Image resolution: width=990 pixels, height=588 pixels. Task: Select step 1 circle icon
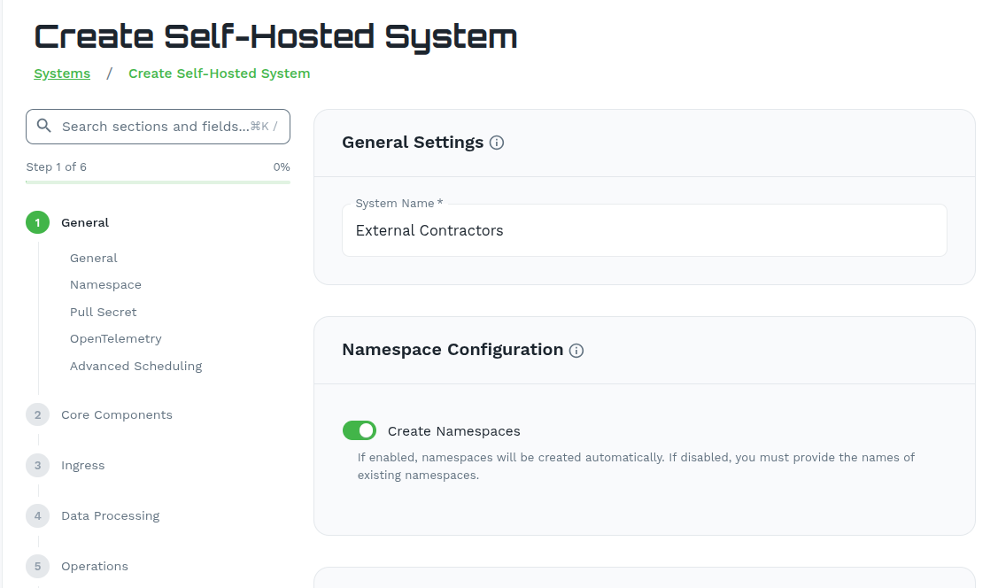(38, 222)
